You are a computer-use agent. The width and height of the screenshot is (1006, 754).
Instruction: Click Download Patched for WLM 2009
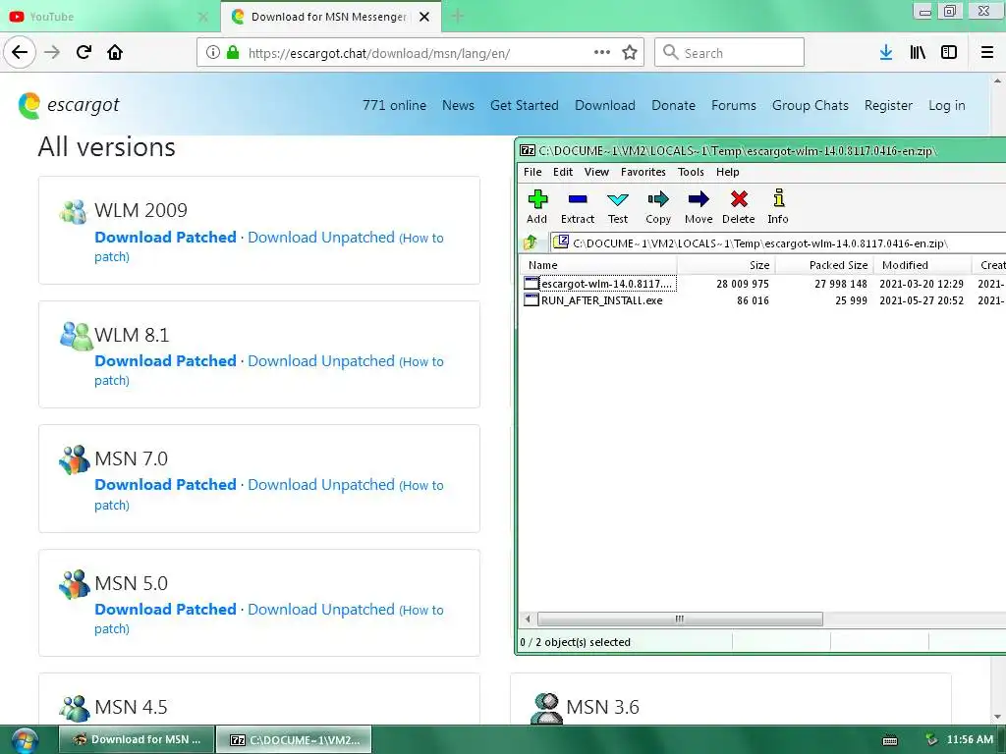click(x=165, y=238)
